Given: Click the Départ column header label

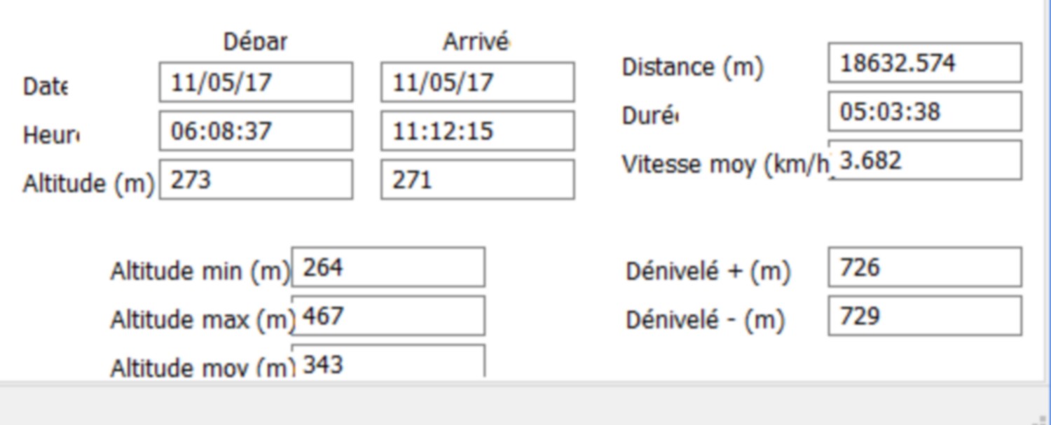Looking at the screenshot, I should point(255,42).
